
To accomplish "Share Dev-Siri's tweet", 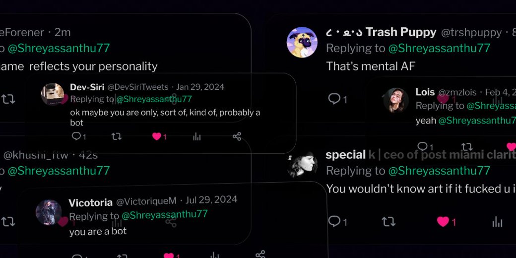I will (x=237, y=136).
